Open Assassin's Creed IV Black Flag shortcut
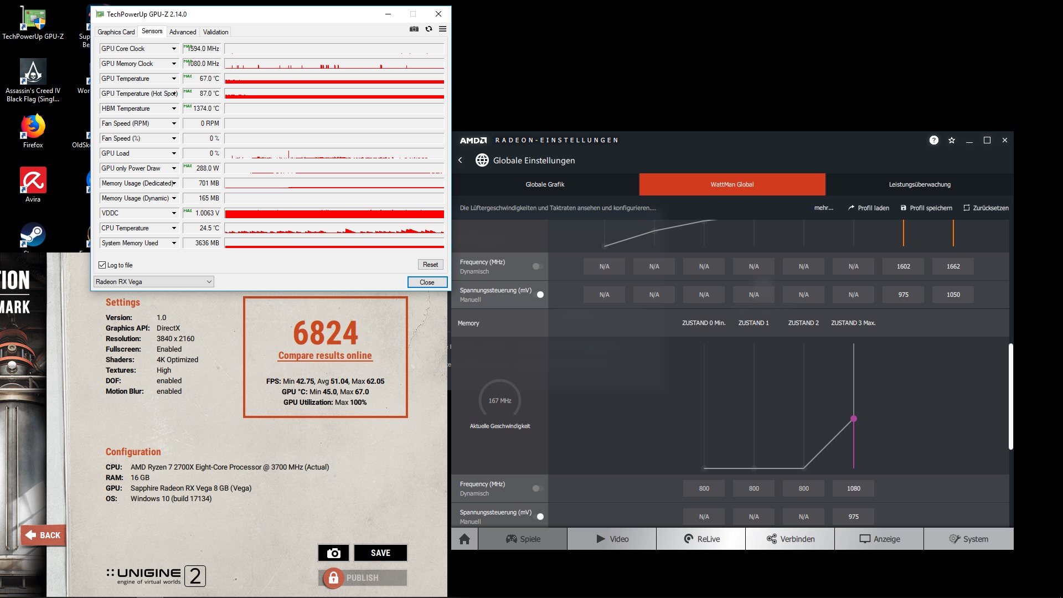 tap(33, 81)
